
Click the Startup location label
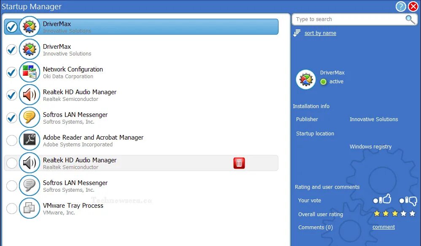point(315,134)
